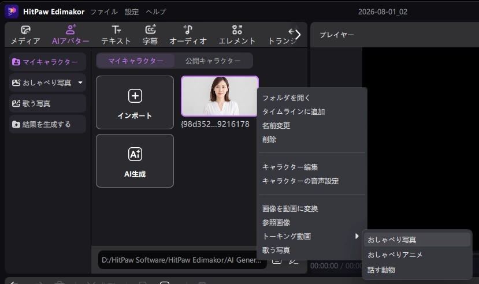Select マイキャラクター in the left sidebar
Viewport: 479px width, 284px height.
click(x=47, y=62)
